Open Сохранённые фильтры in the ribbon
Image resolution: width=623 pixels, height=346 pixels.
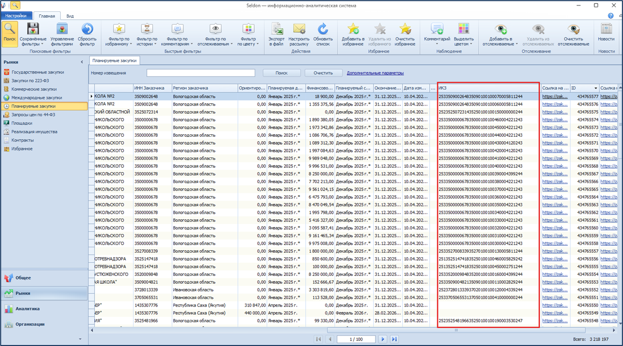pyautogui.click(x=33, y=34)
